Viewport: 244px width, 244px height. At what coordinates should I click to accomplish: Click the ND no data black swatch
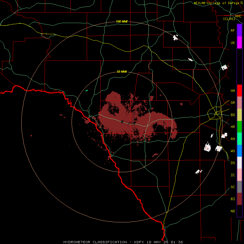tap(239, 211)
